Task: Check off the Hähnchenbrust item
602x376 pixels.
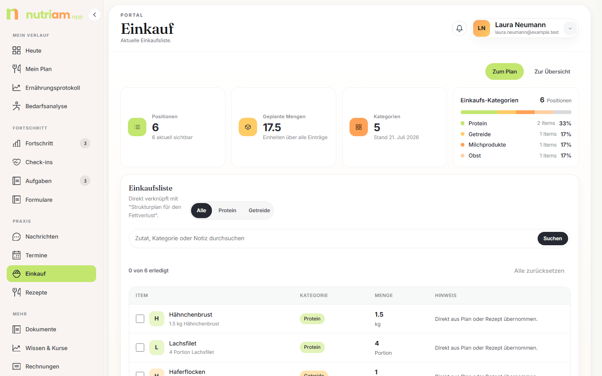Action: (140, 319)
